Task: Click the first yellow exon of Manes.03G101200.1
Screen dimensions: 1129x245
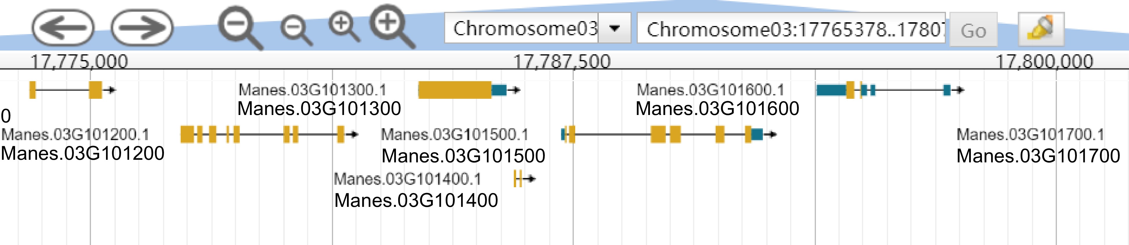Action: [x=187, y=134]
